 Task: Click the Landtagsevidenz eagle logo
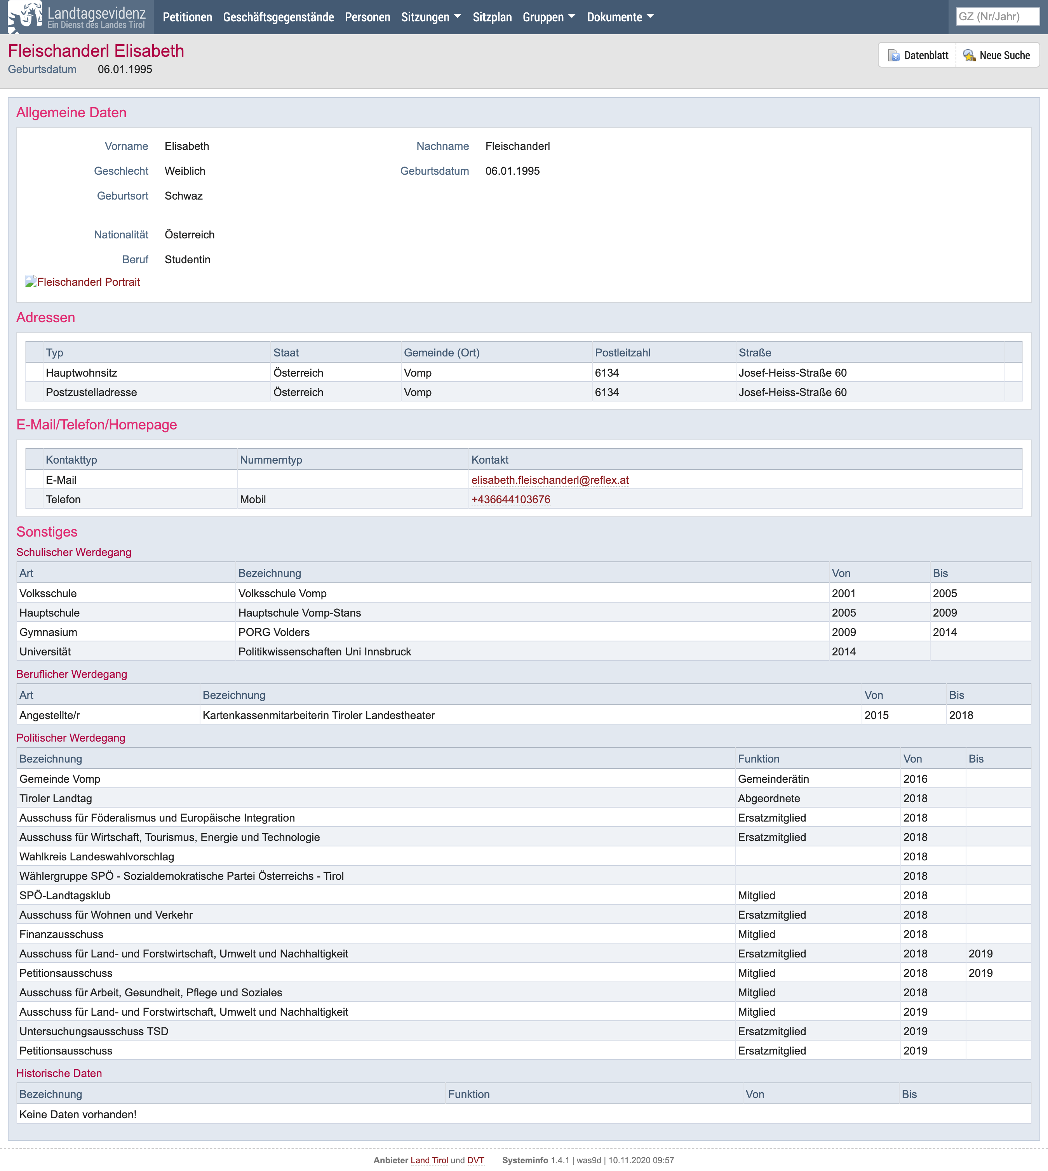25,17
